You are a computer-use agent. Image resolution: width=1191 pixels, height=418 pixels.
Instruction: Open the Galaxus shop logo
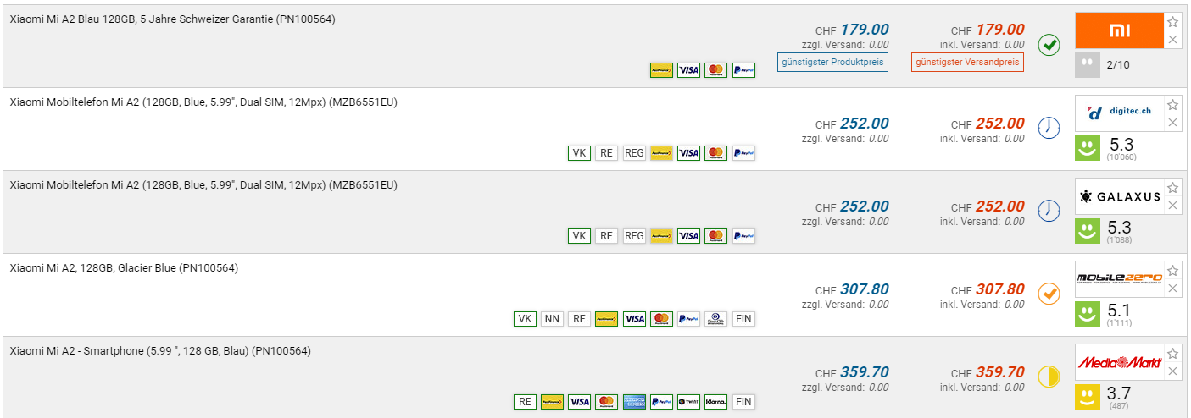point(1119,196)
